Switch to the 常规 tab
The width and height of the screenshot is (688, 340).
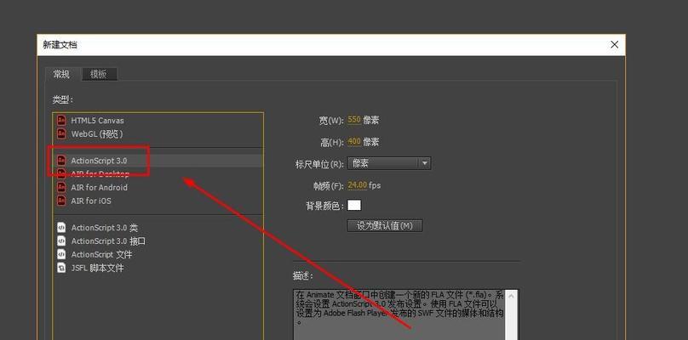62,74
